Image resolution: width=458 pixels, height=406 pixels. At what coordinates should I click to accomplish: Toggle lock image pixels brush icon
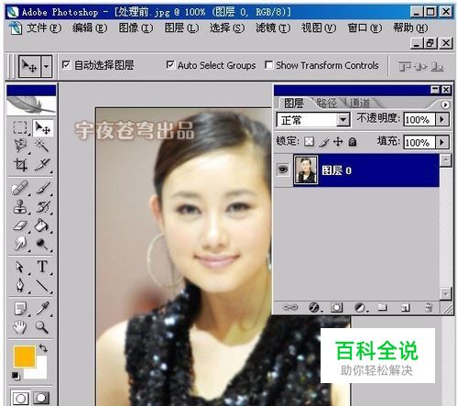pyautogui.click(x=324, y=142)
